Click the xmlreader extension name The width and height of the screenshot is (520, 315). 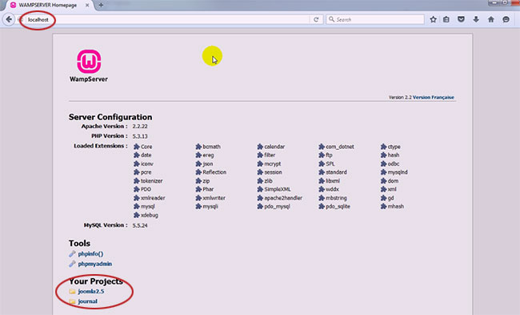coord(153,198)
